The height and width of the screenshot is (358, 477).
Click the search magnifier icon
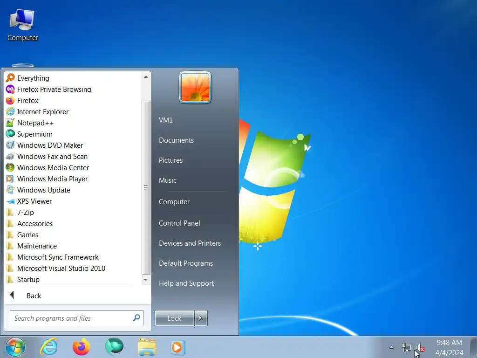point(136,318)
